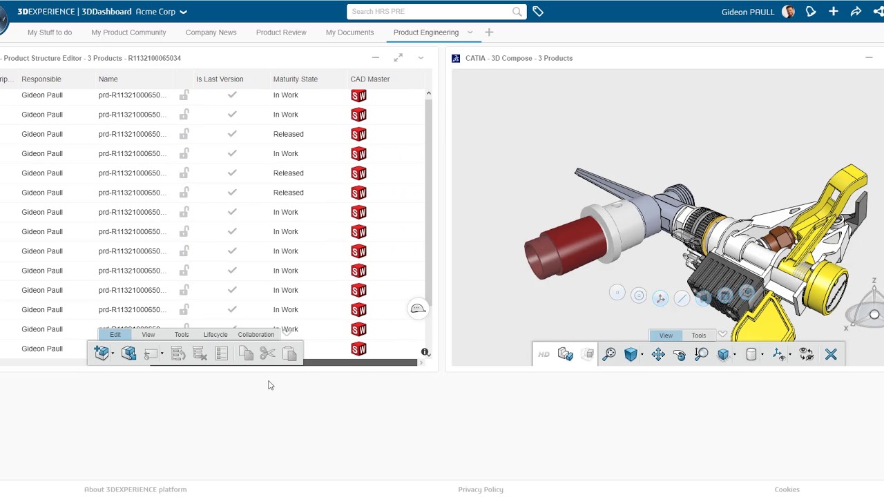Click the search magnifier icon in top bar

(517, 12)
